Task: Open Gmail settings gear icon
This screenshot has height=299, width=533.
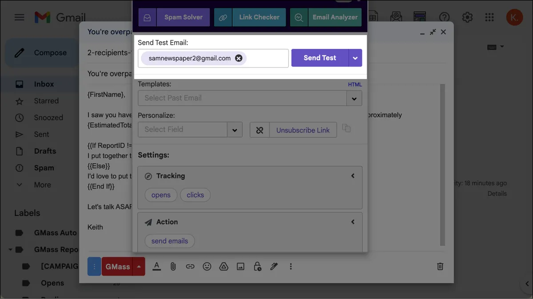Action: (467, 17)
